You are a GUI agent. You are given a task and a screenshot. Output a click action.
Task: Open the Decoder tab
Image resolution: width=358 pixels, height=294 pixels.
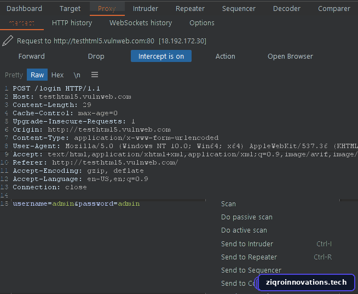(286, 9)
